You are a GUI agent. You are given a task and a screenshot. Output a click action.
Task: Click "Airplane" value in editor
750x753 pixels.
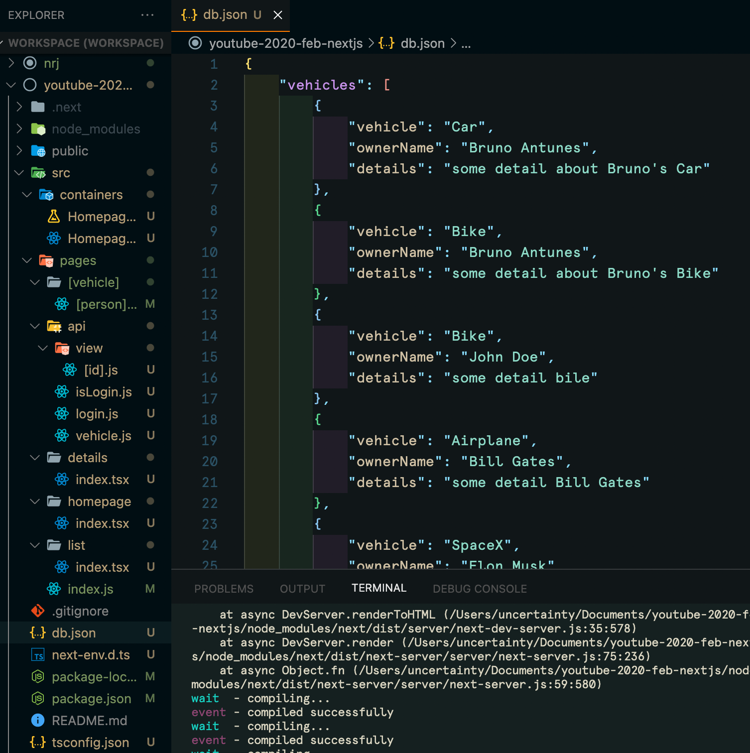click(486, 440)
